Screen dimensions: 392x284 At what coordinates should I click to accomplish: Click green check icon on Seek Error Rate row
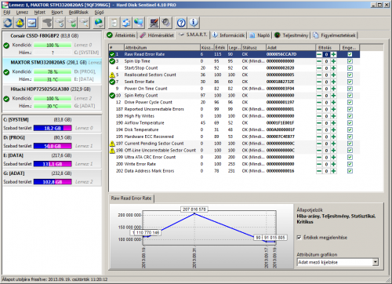point(112,82)
